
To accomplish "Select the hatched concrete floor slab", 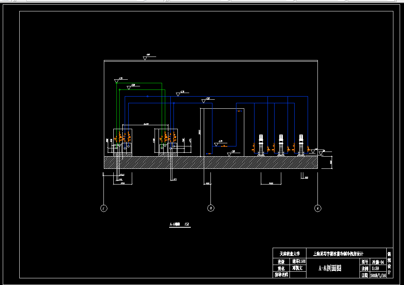I will [x=211, y=163].
